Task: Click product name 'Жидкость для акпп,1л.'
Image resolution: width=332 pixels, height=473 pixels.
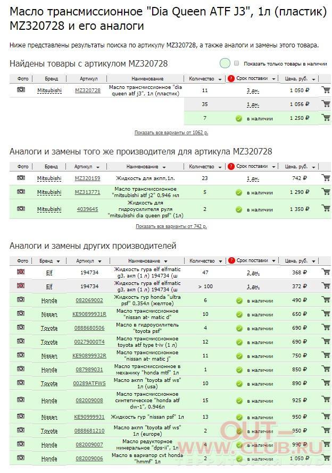Action: coord(145,178)
